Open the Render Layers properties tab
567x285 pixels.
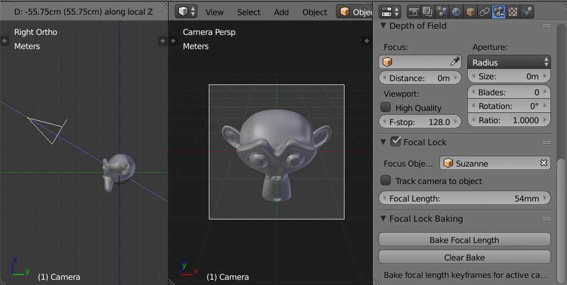[428, 12]
